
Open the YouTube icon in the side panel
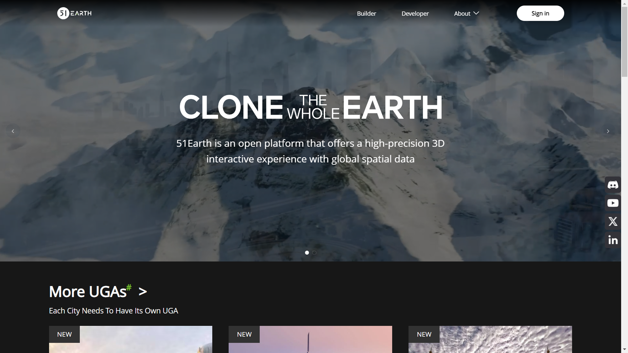point(613,203)
